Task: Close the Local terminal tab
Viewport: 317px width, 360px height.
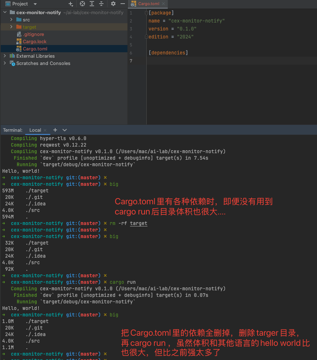Action: (x=45, y=130)
